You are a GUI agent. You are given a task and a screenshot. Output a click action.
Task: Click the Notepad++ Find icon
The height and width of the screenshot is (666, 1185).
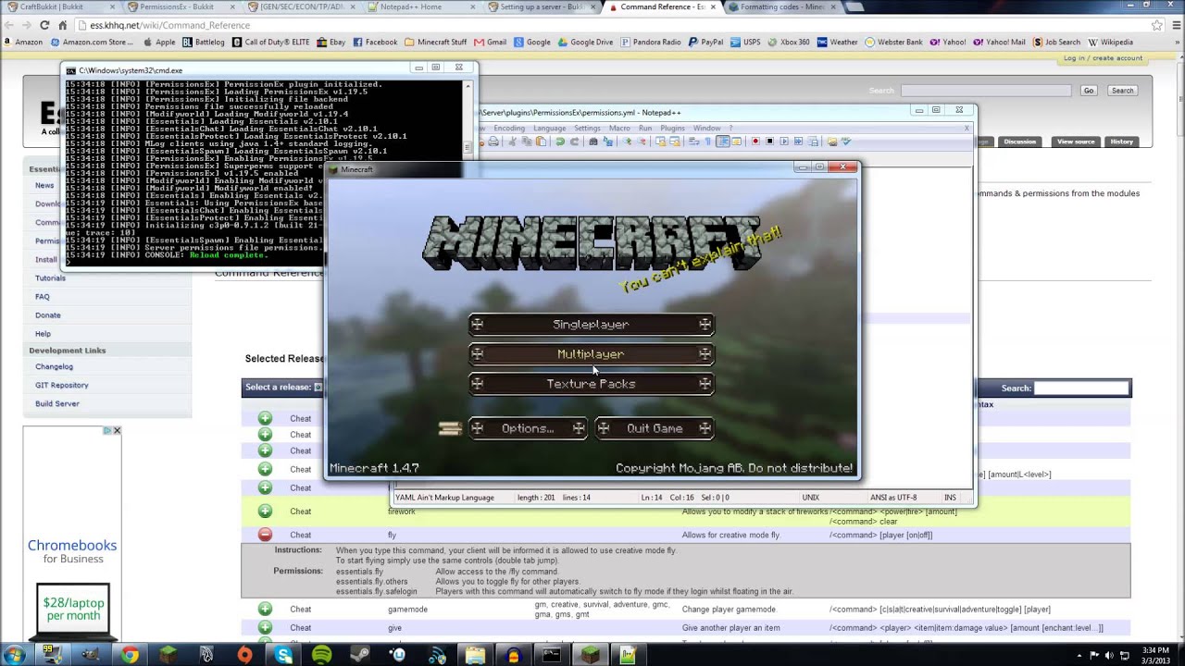click(x=593, y=142)
